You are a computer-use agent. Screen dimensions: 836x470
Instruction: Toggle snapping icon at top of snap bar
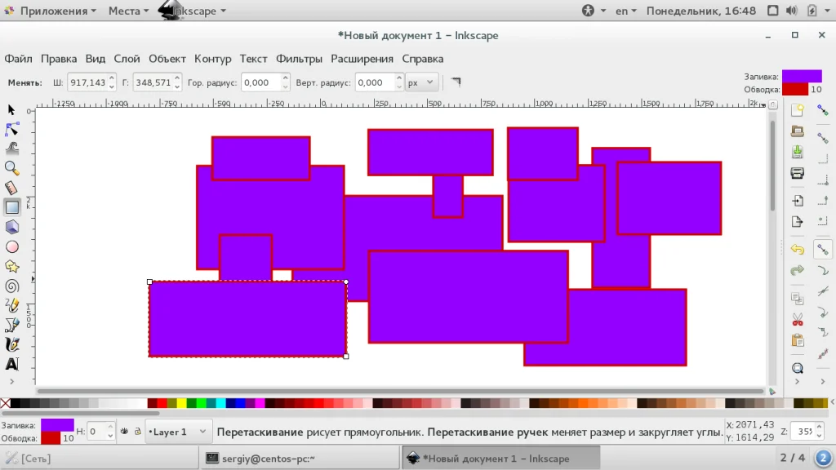pyautogui.click(x=823, y=110)
